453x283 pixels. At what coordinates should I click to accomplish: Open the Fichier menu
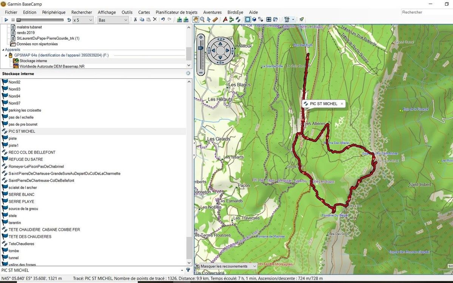11,12
